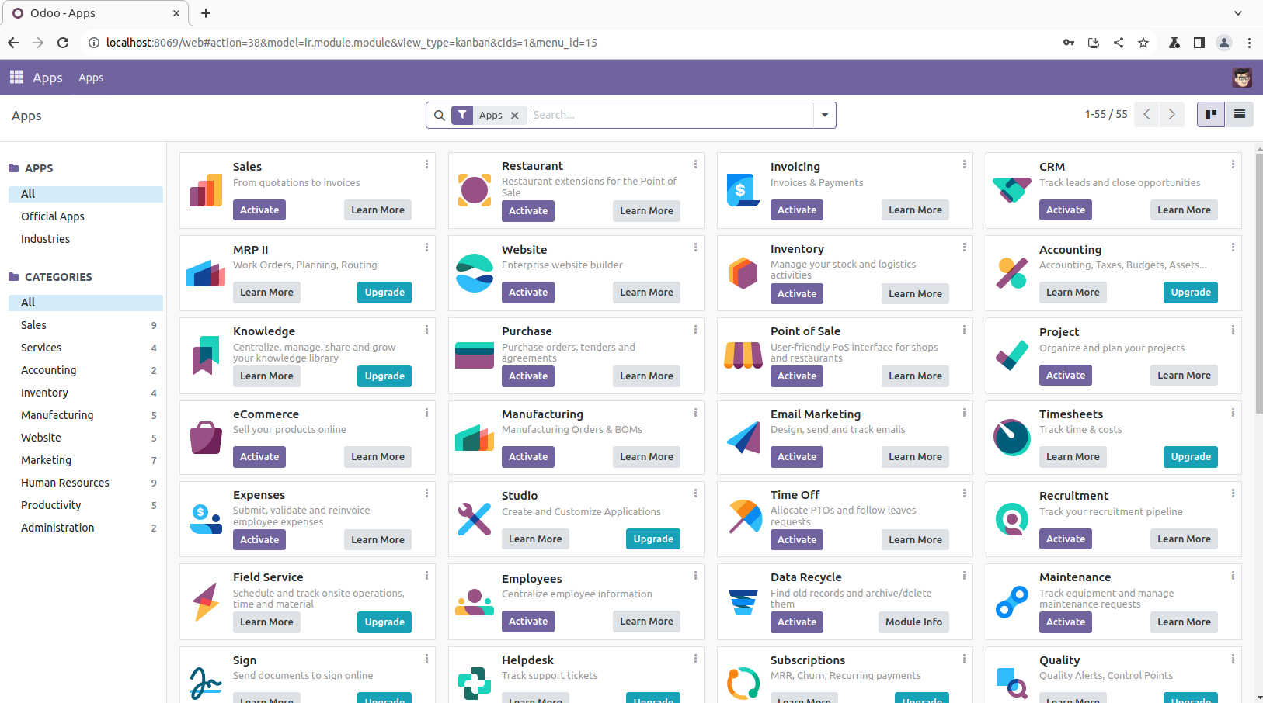
Task: Click the Studio app icon
Action: (474, 519)
